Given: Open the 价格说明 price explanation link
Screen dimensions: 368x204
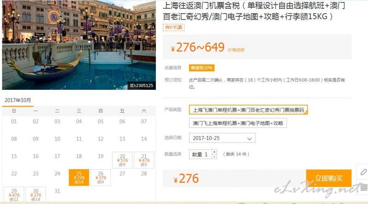Looking at the screenshot, I should 236,50.
